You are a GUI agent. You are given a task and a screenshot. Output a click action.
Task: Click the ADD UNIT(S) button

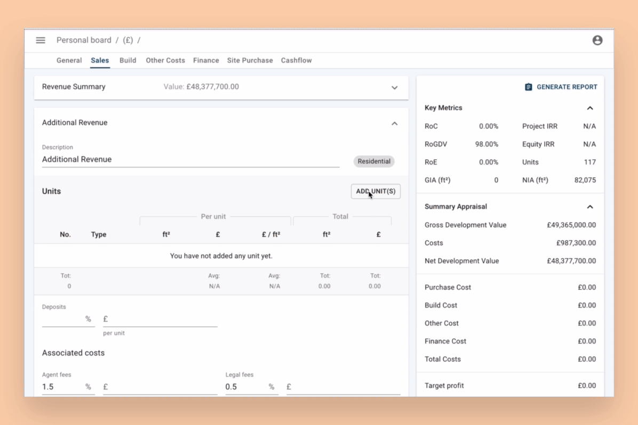click(376, 191)
